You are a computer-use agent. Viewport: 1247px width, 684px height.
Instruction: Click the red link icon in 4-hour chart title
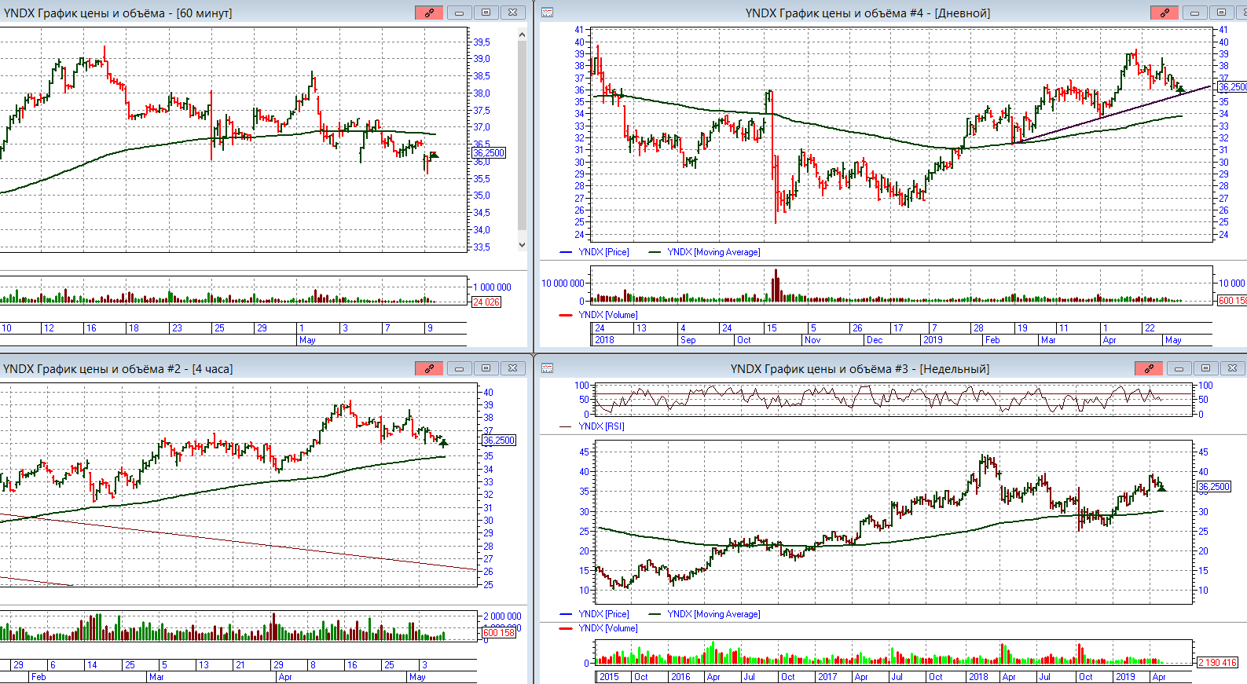[x=429, y=368]
